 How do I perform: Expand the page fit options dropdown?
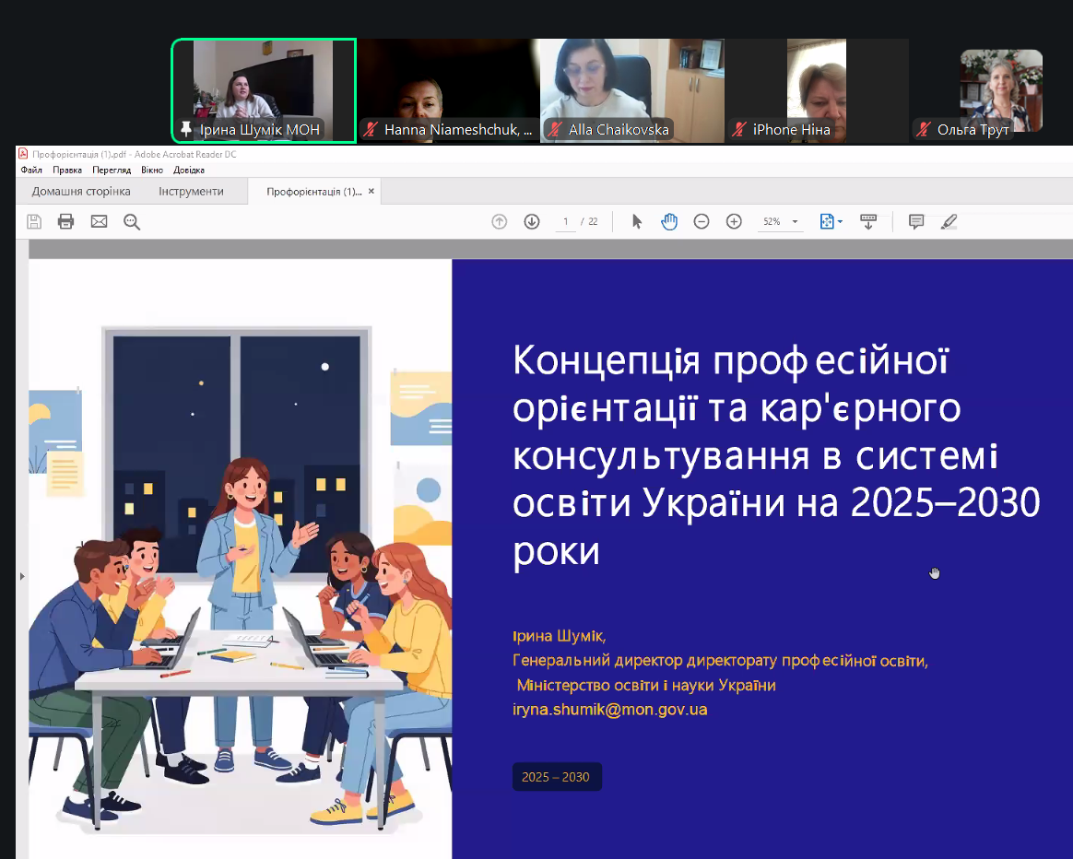(831, 221)
